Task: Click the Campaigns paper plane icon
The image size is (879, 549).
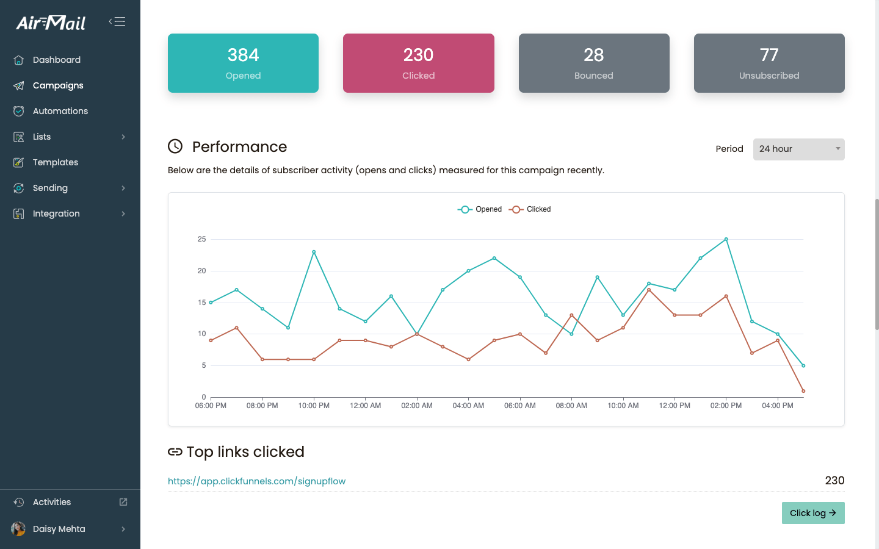Action: tap(19, 85)
